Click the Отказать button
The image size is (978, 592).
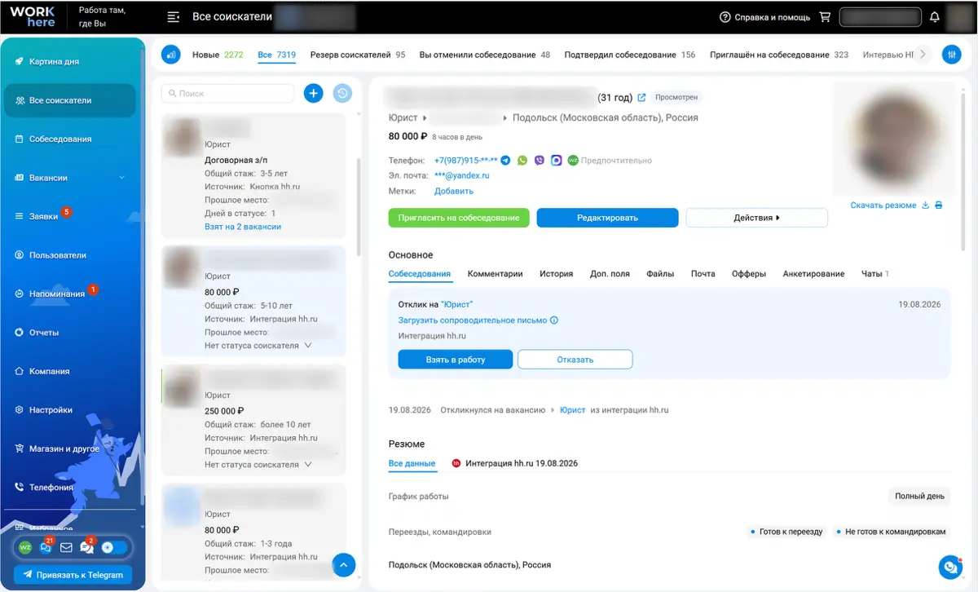[x=575, y=360]
